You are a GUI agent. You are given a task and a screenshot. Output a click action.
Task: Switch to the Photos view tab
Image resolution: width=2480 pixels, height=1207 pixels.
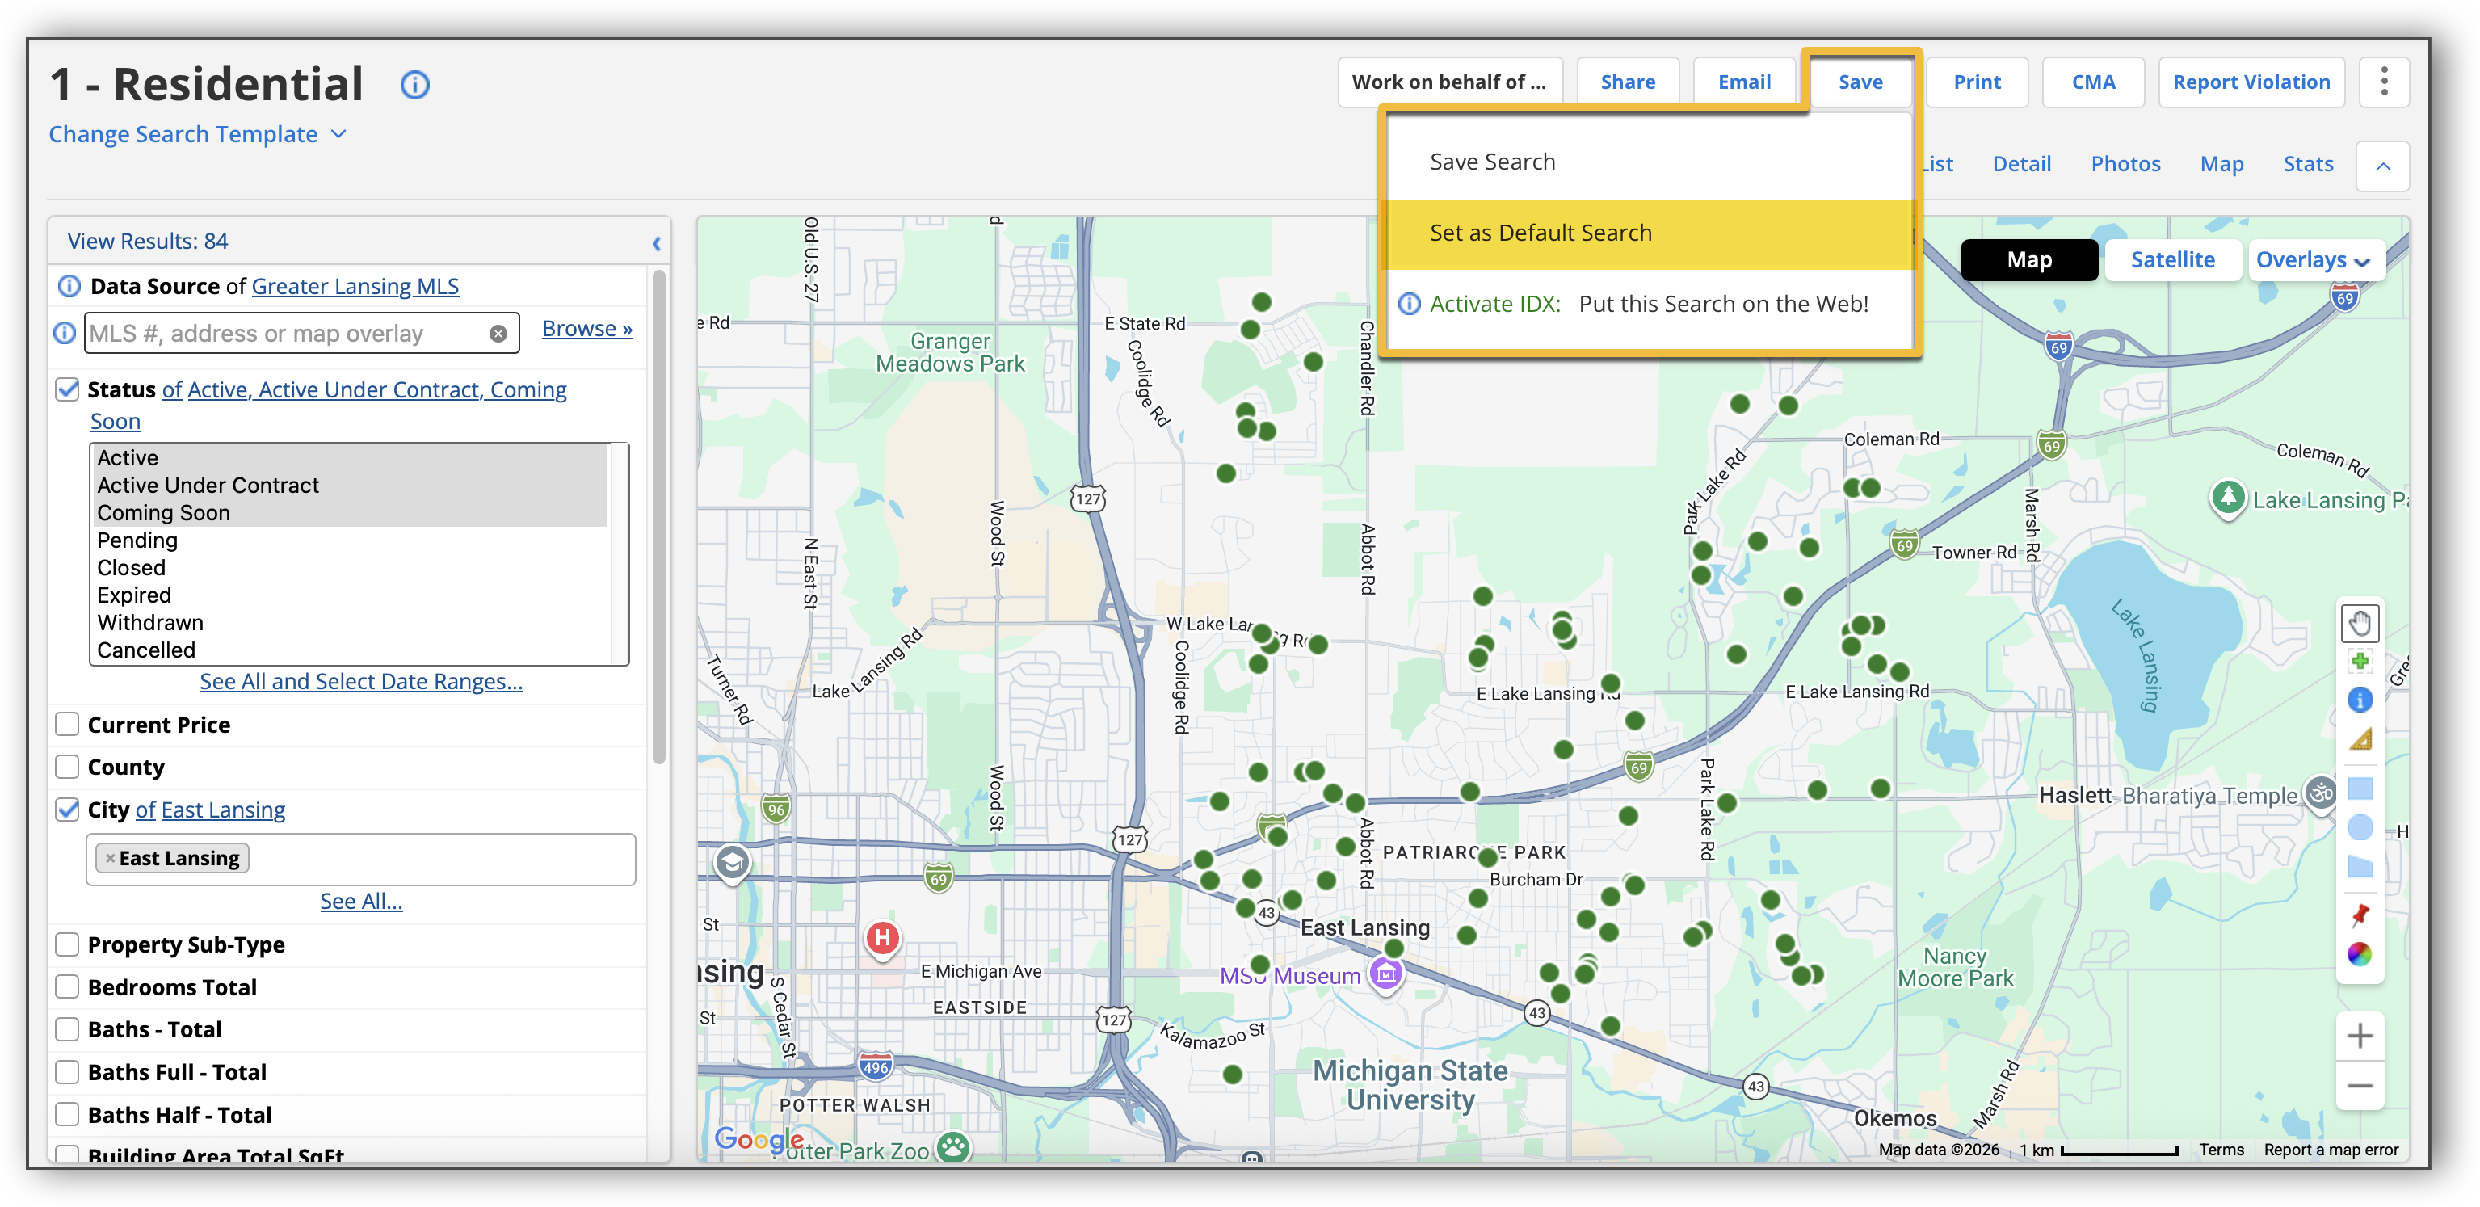click(x=2125, y=165)
